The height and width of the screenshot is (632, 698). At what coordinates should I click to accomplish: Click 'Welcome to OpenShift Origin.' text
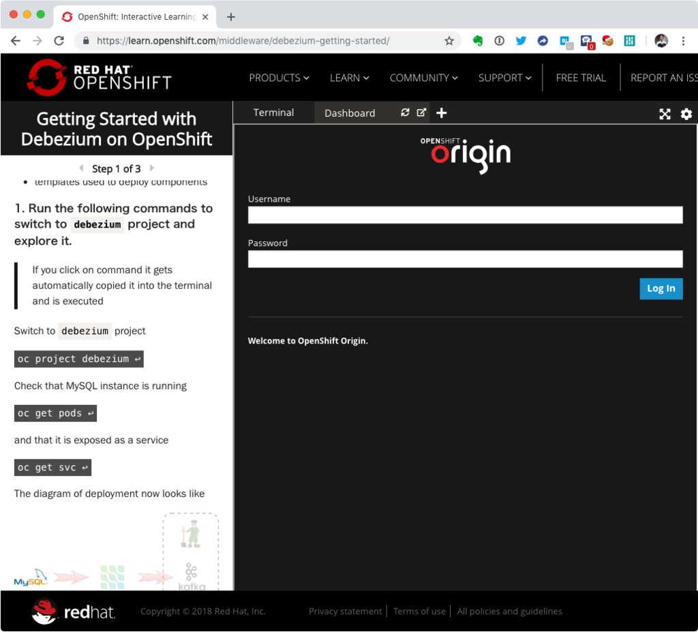[x=307, y=341]
